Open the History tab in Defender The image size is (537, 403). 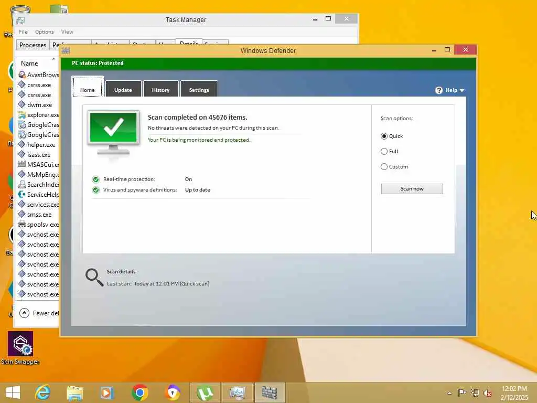pyautogui.click(x=160, y=90)
